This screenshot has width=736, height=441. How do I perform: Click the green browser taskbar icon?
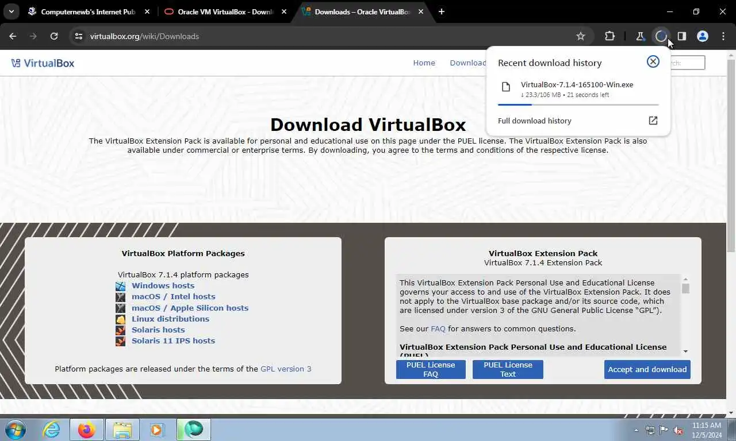pos(194,430)
